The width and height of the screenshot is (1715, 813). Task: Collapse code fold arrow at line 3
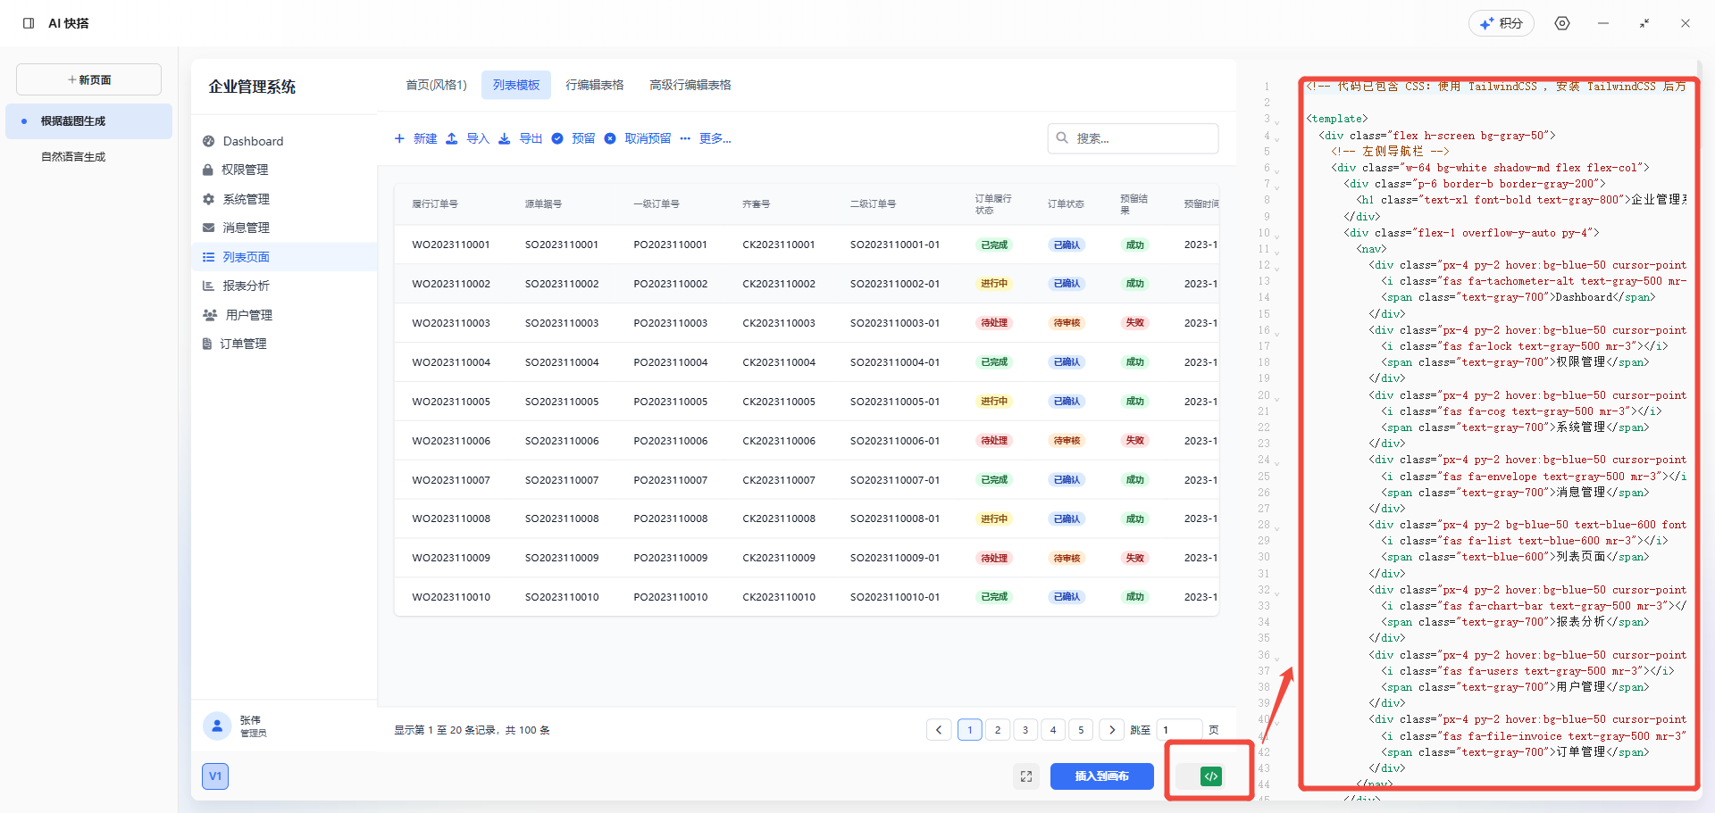tap(1277, 122)
